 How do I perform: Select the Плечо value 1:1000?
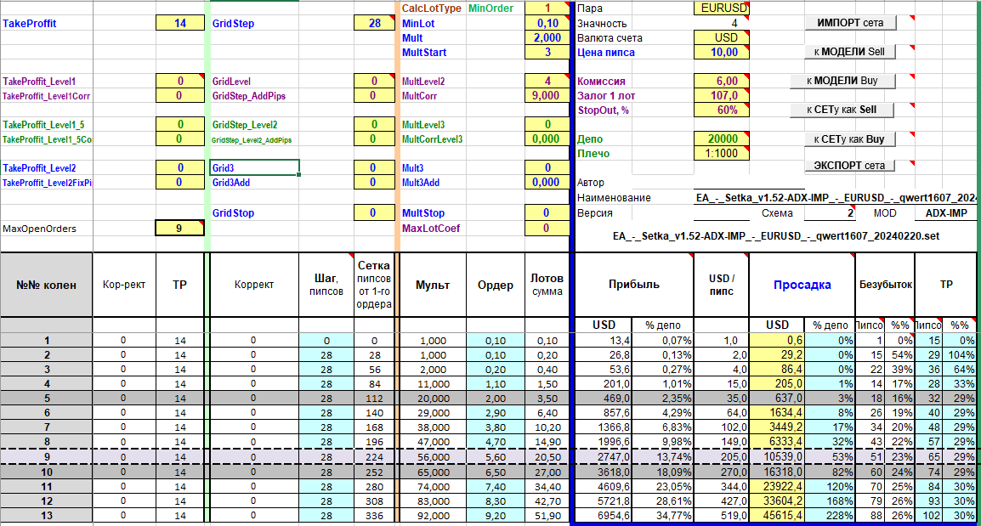(x=722, y=153)
